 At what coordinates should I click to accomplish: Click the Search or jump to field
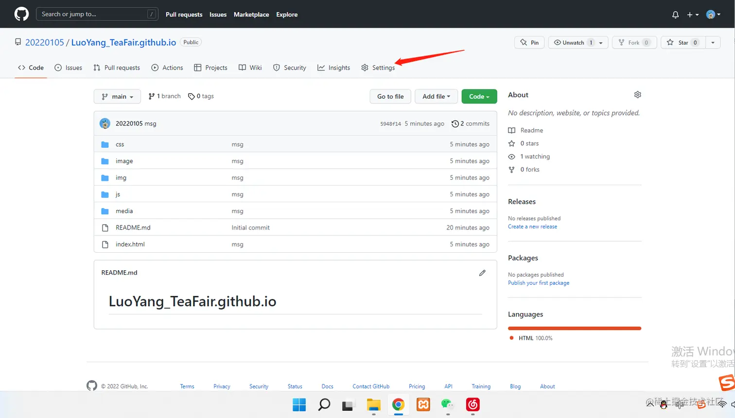coord(97,14)
